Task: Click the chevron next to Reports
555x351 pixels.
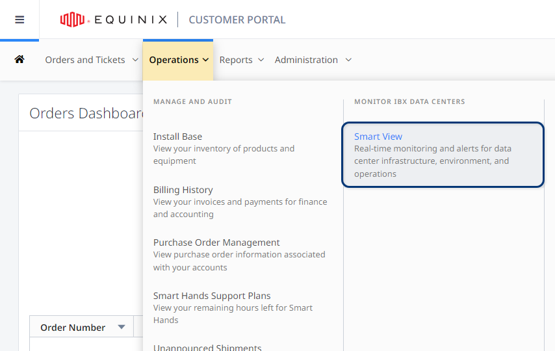Action: pos(261,60)
